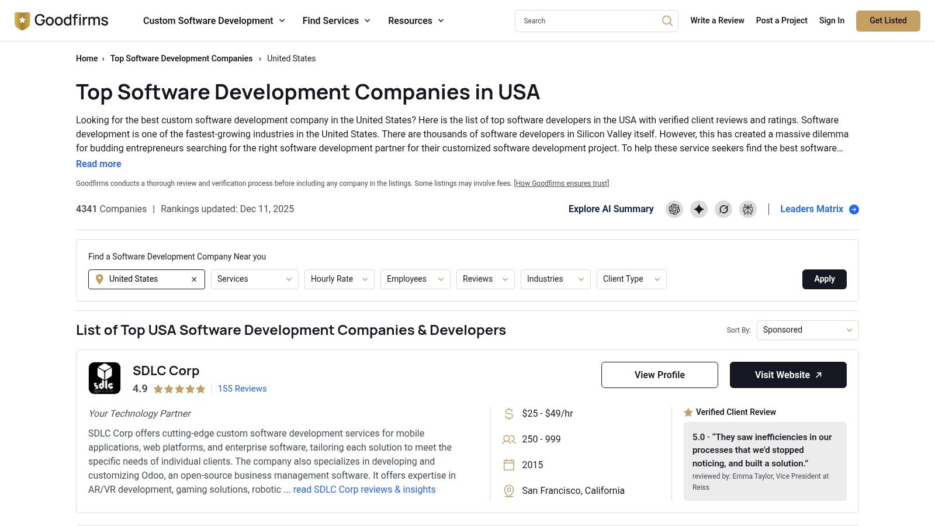This screenshot has height=526, width=935.
Task: Clear the United States location filter
Action: (x=194, y=279)
